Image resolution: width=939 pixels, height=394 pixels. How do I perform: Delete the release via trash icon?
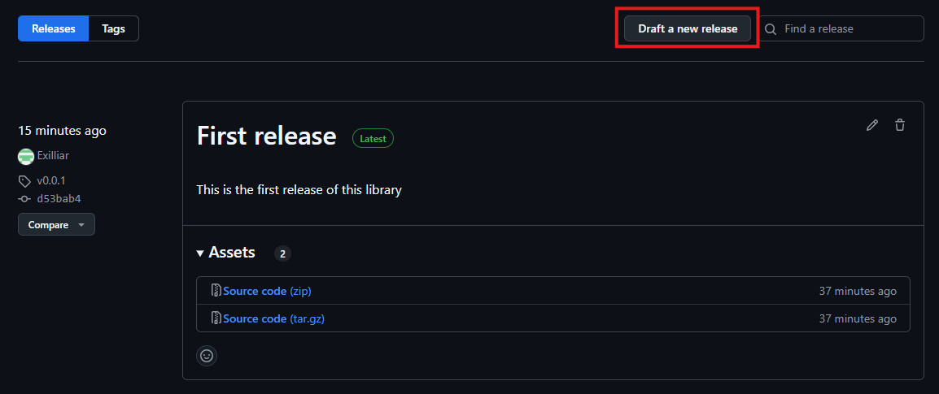point(899,125)
